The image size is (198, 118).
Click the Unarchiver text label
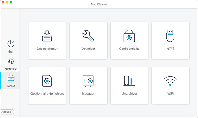[x=129, y=94]
